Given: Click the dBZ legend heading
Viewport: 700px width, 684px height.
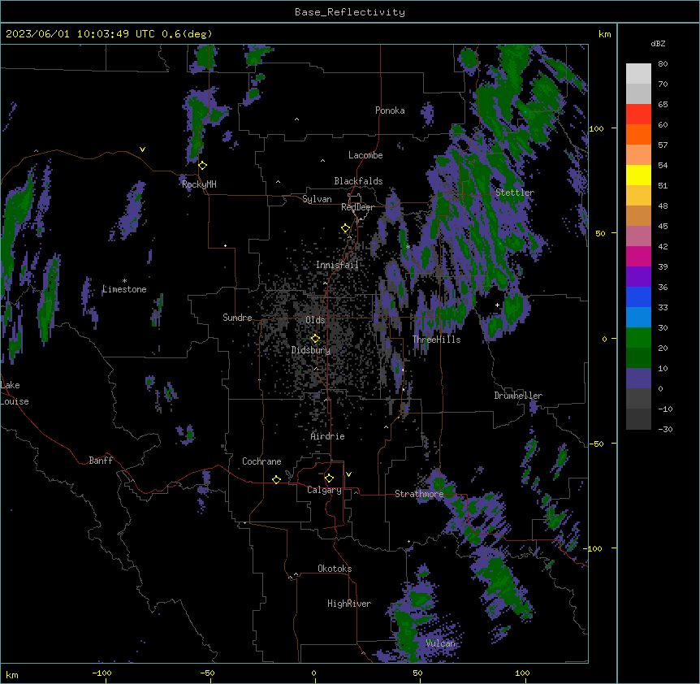Looking at the screenshot, I should tap(658, 44).
